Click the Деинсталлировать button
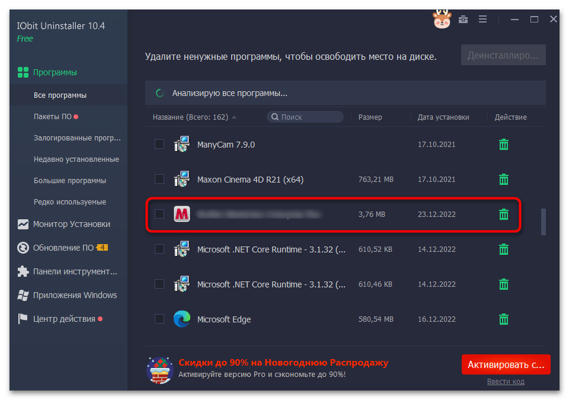 pyautogui.click(x=503, y=55)
